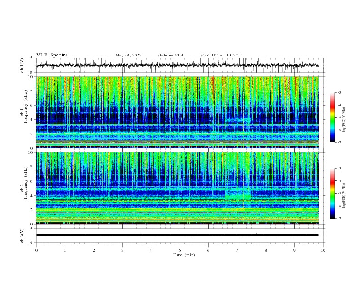Select the "start UT = 13:20: 1" text

pyautogui.click(x=222, y=55)
